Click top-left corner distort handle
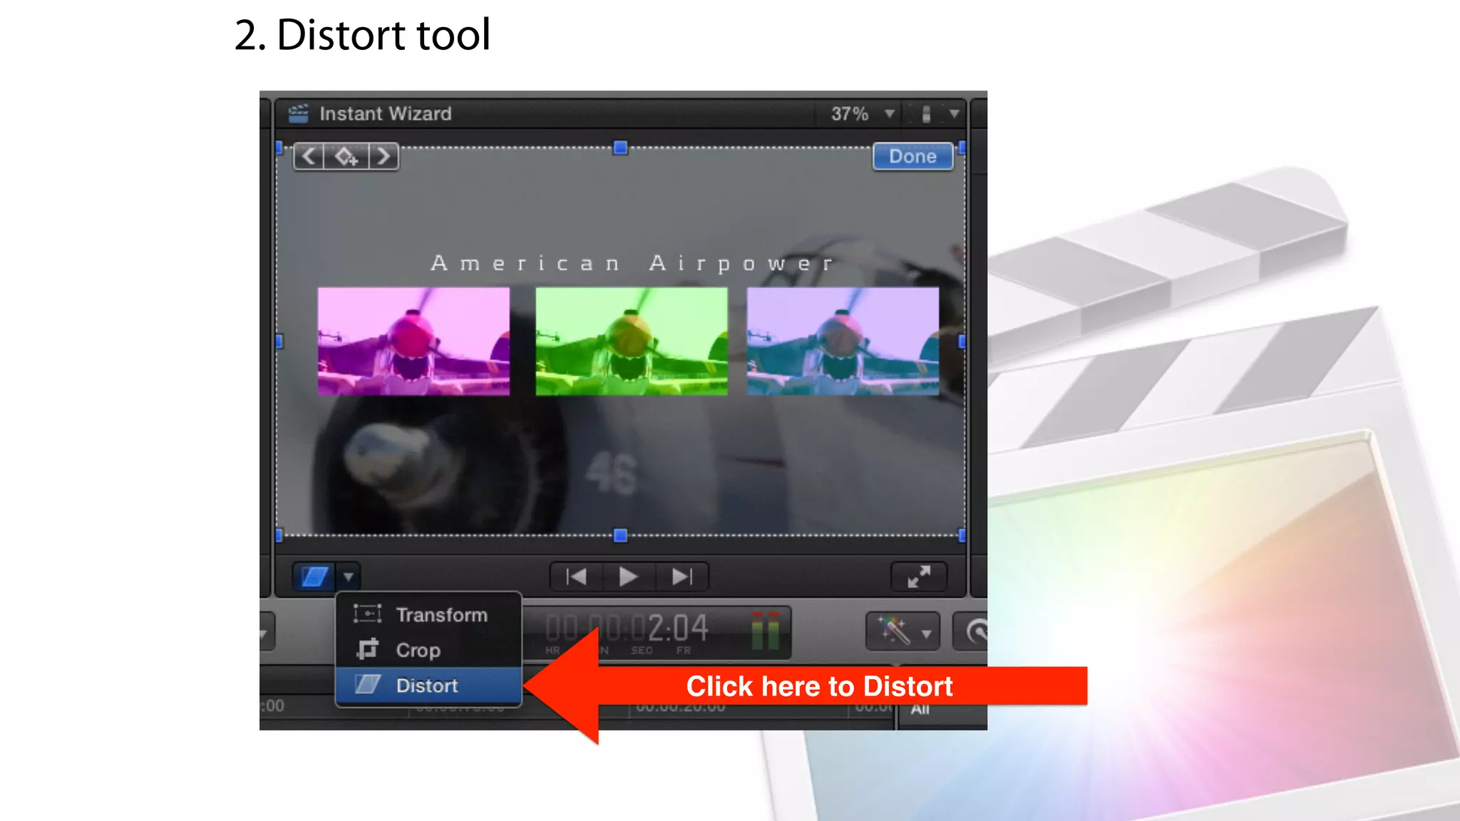This screenshot has height=821, width=1460. [x=279, y=148]
